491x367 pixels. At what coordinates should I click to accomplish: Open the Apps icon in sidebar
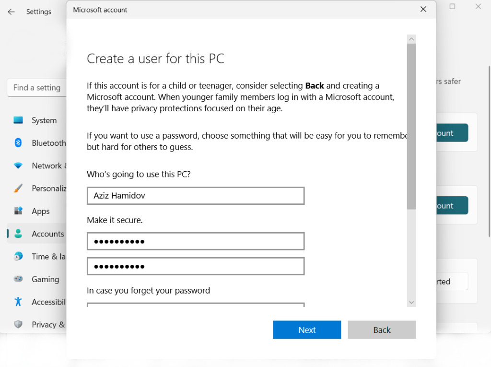point(18,211)
